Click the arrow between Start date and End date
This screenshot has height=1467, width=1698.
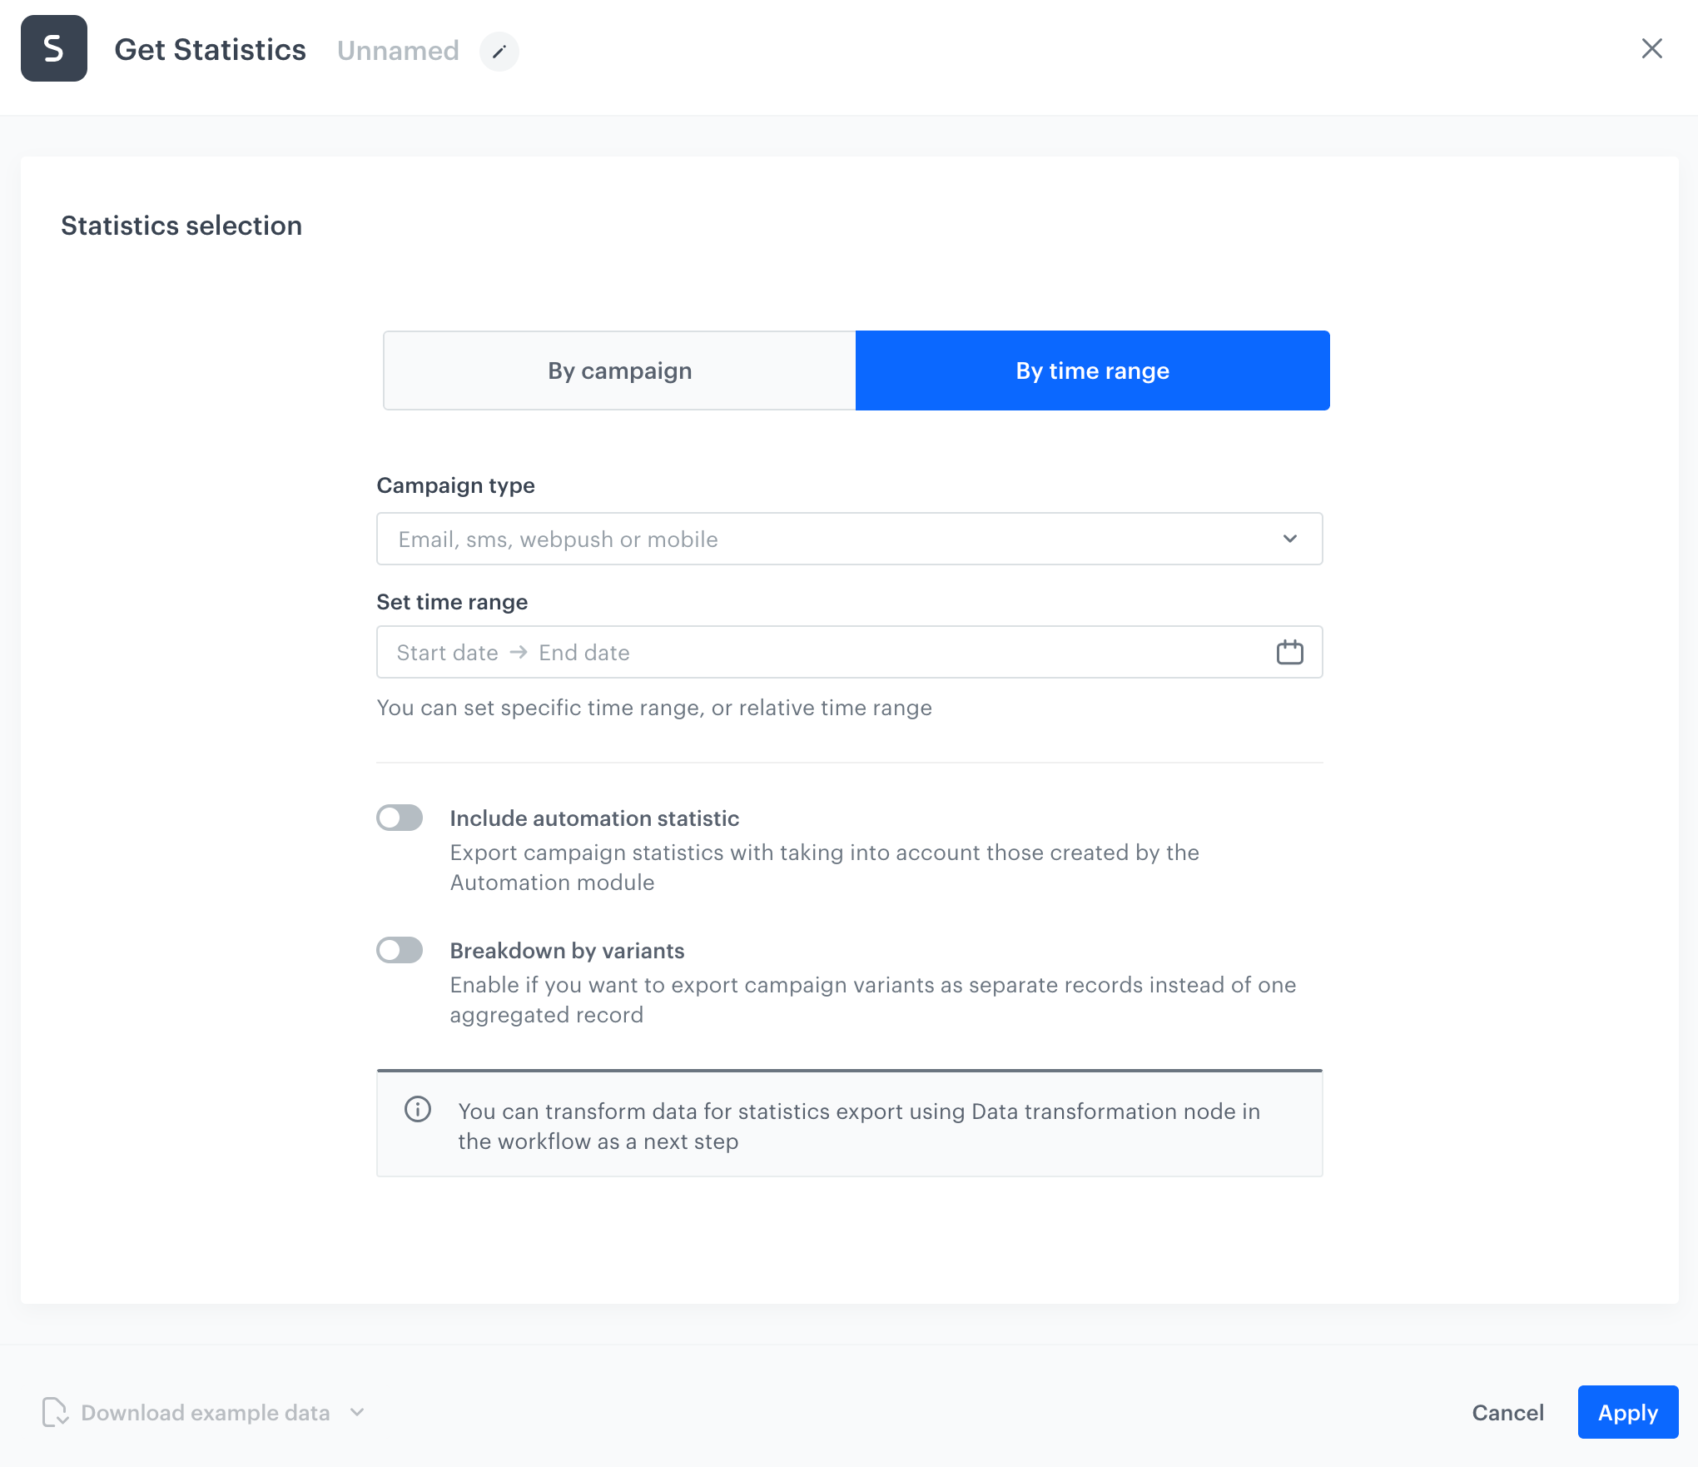tap(519, 652)
